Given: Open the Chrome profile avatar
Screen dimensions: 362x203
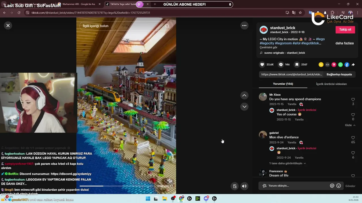Looking at the screenshot, I should [x=350, y=13].
